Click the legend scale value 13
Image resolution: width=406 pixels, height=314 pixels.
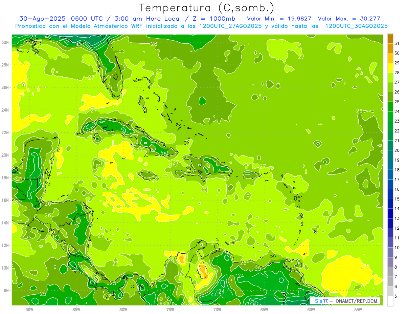pyautogui.click(x=397, y=218)
